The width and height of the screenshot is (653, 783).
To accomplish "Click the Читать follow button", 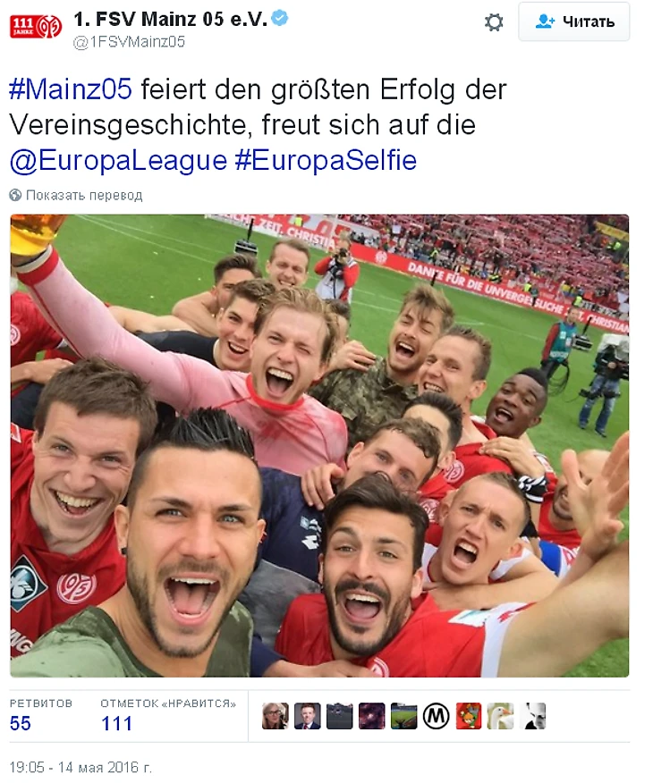I will coord(574,21).
